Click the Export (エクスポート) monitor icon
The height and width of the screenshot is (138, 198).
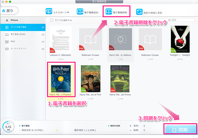[49, 11]
